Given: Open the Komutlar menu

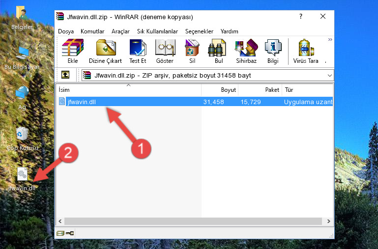Looking at the screenshot, I should click(92, 31).
